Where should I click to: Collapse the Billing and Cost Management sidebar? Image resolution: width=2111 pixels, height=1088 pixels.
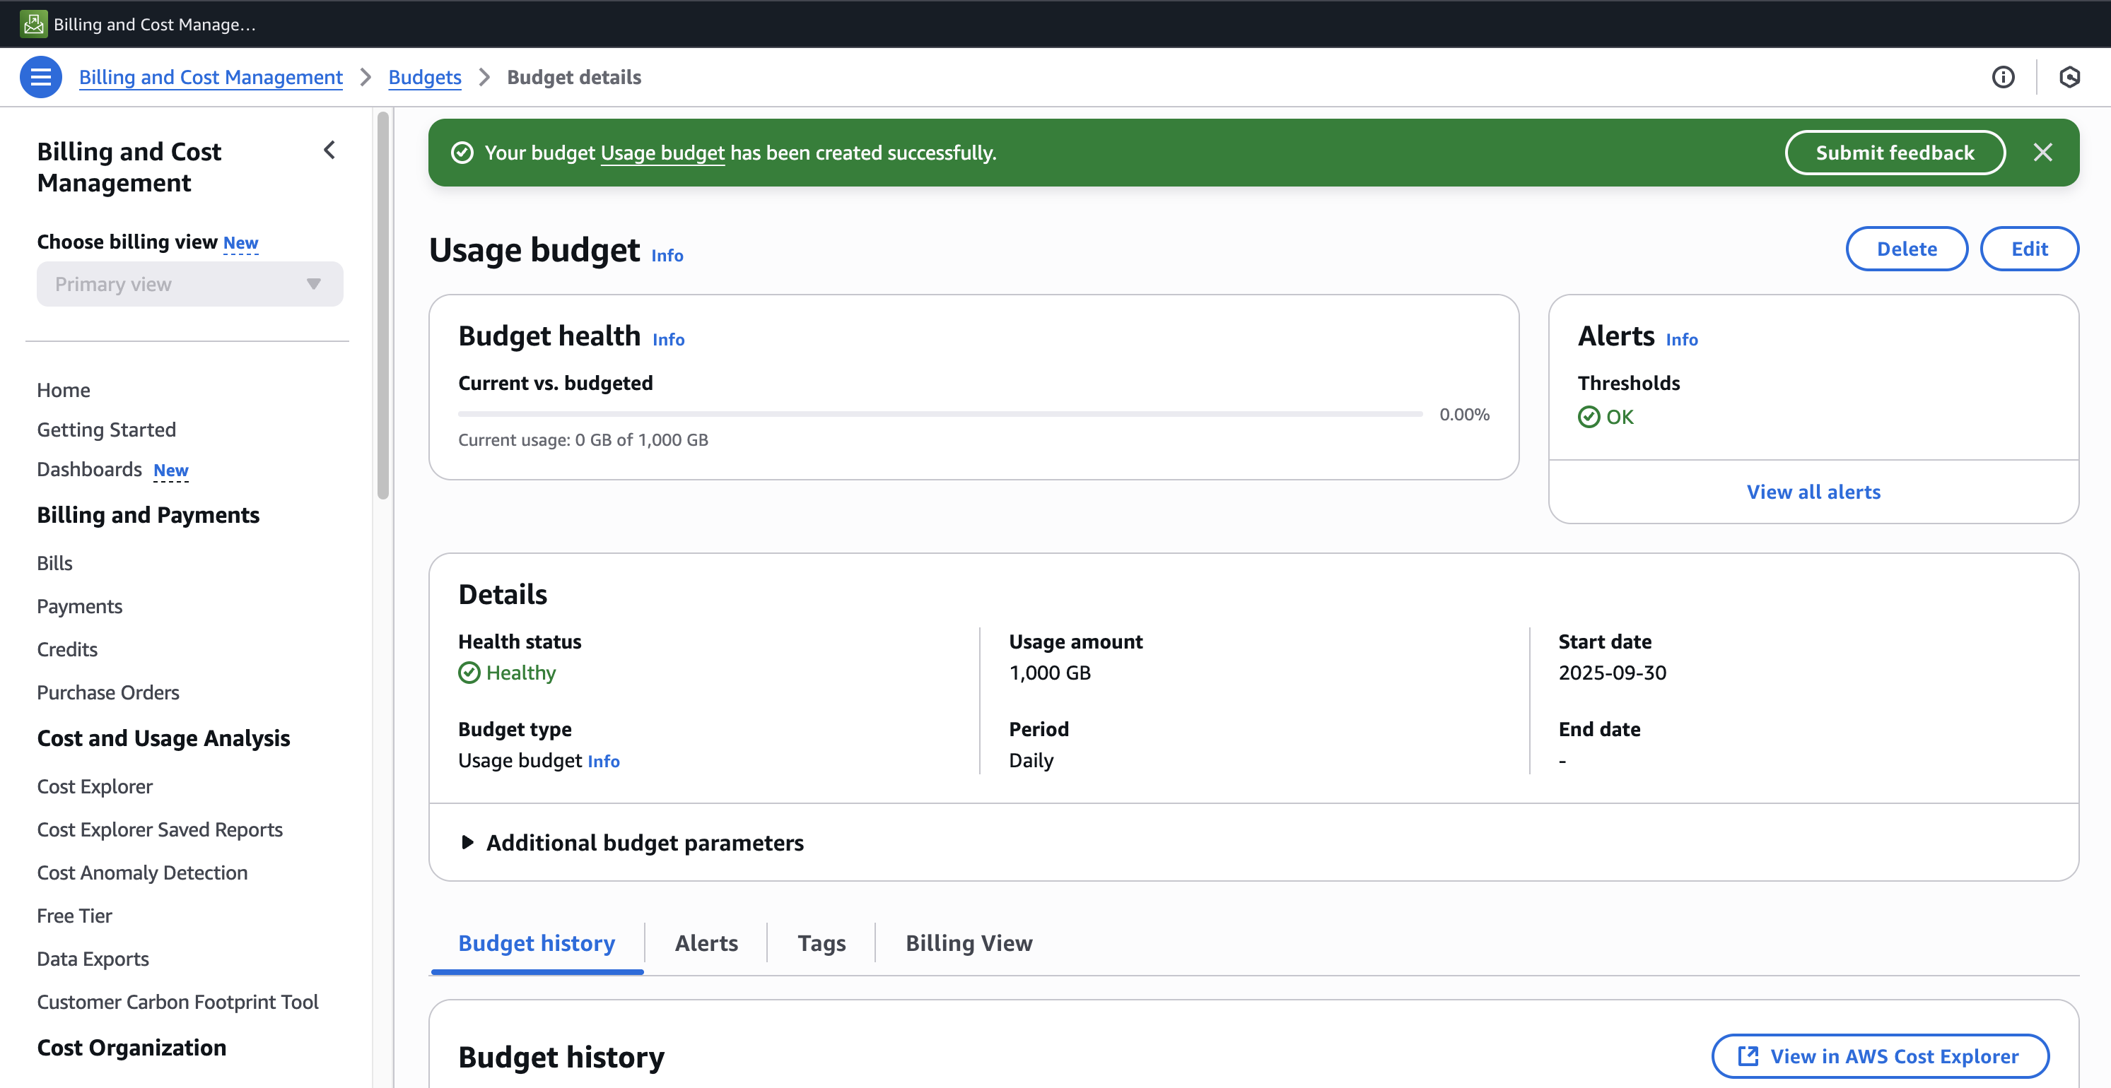(x=329, y=150)
